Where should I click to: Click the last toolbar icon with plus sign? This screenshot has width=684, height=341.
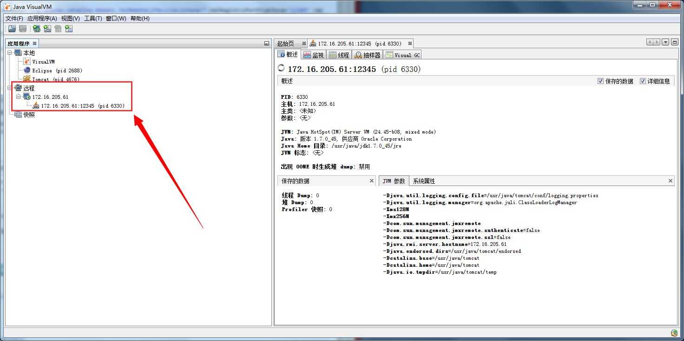[69, 29]
